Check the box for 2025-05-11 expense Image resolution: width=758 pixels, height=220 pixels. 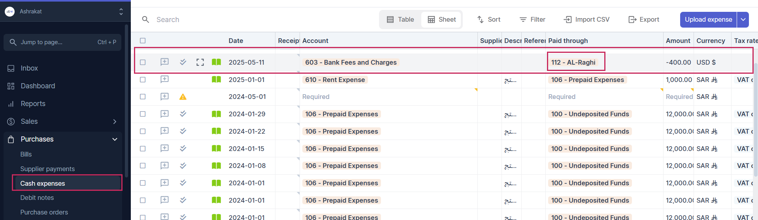[x=143, y=62]
